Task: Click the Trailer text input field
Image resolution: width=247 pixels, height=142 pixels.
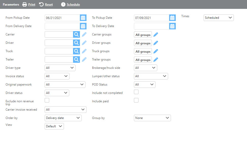Action: click(x=59, y=59)
